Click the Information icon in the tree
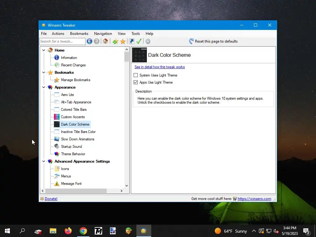Screen dimensions: 316x237 [57, 58]
